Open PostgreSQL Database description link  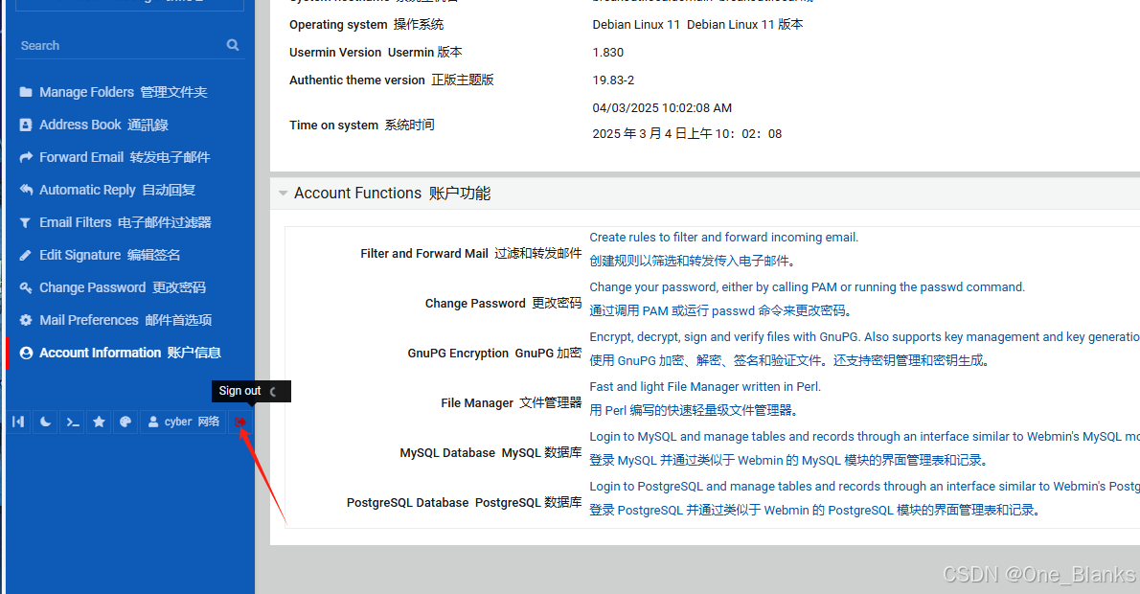[x=864, y=487]
